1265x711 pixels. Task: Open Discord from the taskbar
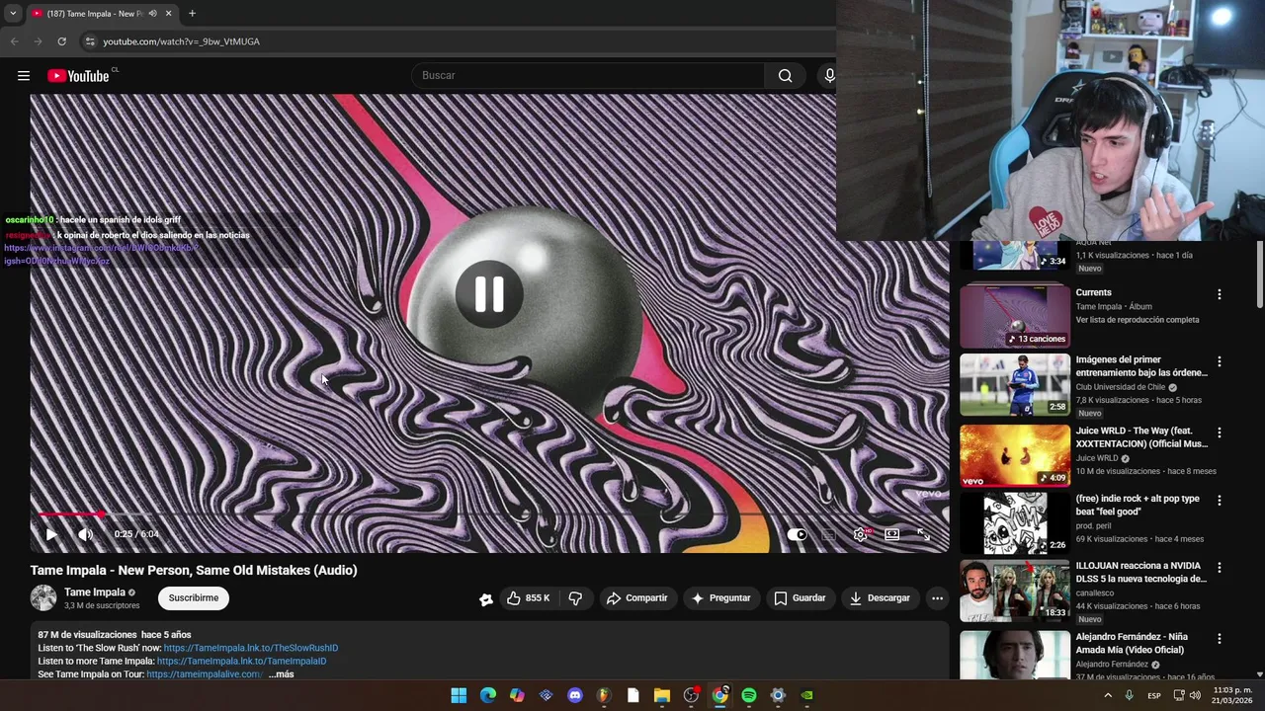click(x=575, y=695)
